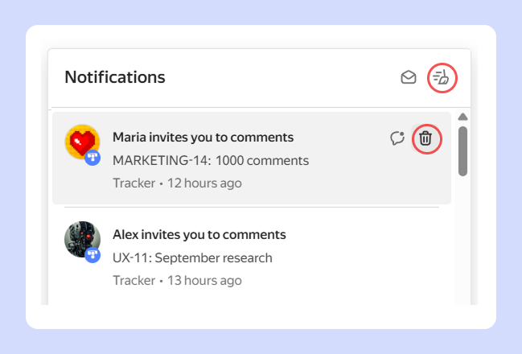The image size is (522, 354).
Task: Click Alex's robot avatar
Action: (x=81, y=238)
